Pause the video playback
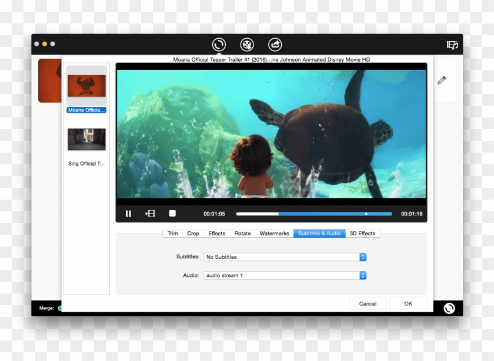 pyautogui.click(x=128, y=214)
